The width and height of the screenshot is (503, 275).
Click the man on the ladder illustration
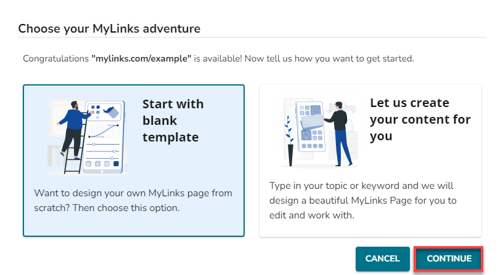(74, 121)
